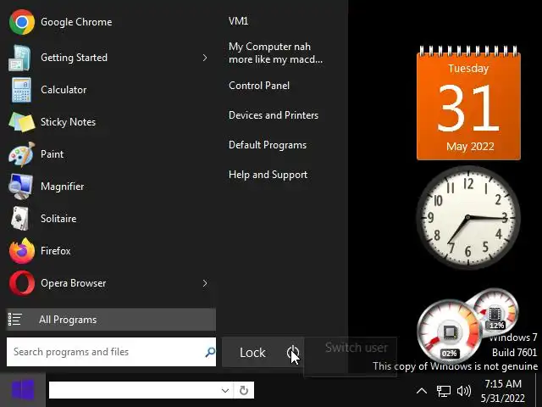Screen dimensions: 542x407
Task: Select Switch user from the power menu
Action: (x=356, y=347)
